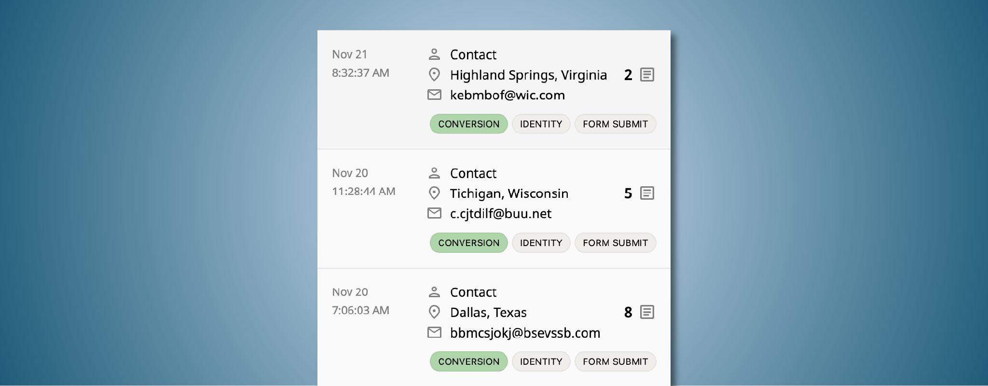Select the FORM SUBMIT tag on Tichigan entry

615,243
